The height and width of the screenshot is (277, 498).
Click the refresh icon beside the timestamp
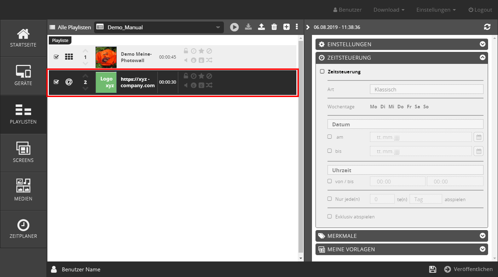click(x=487, y=27)
